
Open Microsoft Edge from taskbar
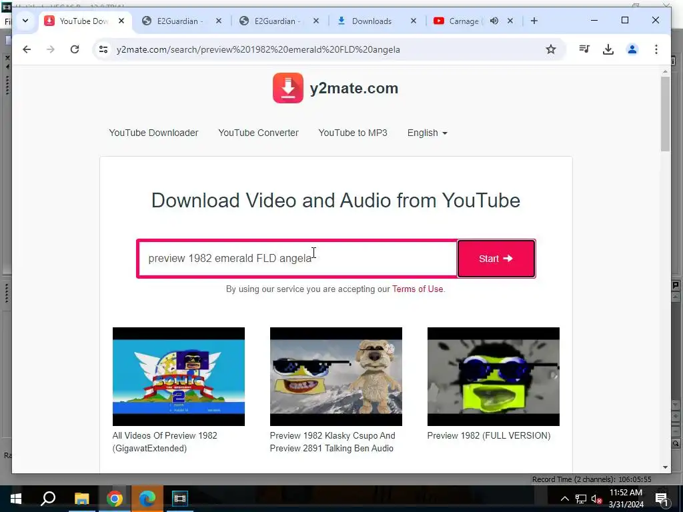pos(147,499)
